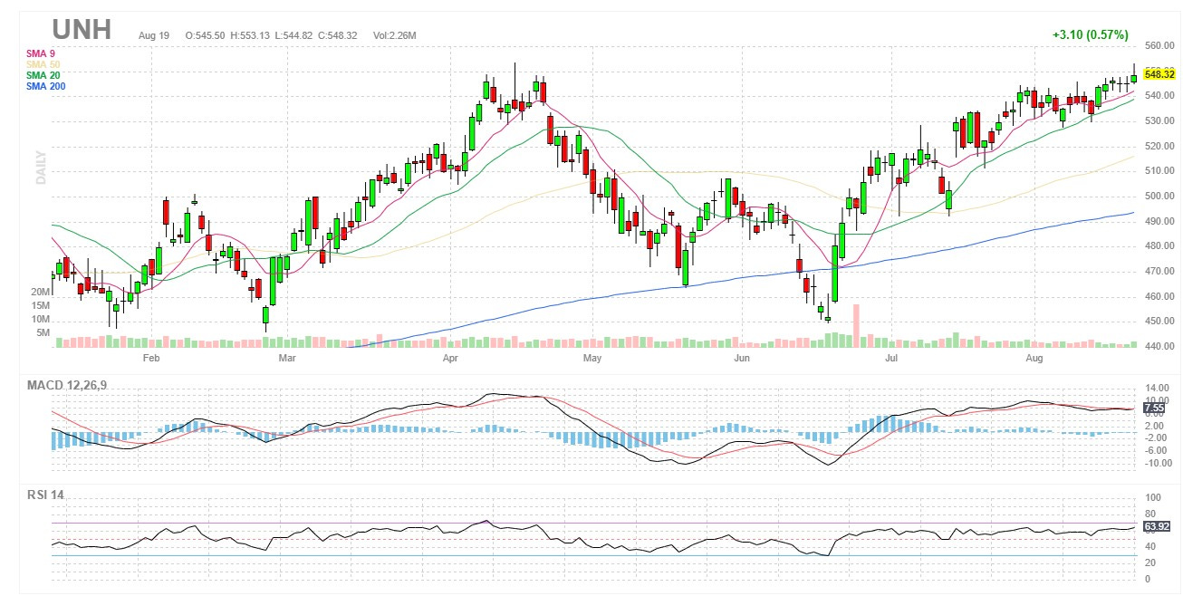This screenshot has width=1183, height=596.
Task: Click the 5M volume scale label
Action: tap(43, 332)
